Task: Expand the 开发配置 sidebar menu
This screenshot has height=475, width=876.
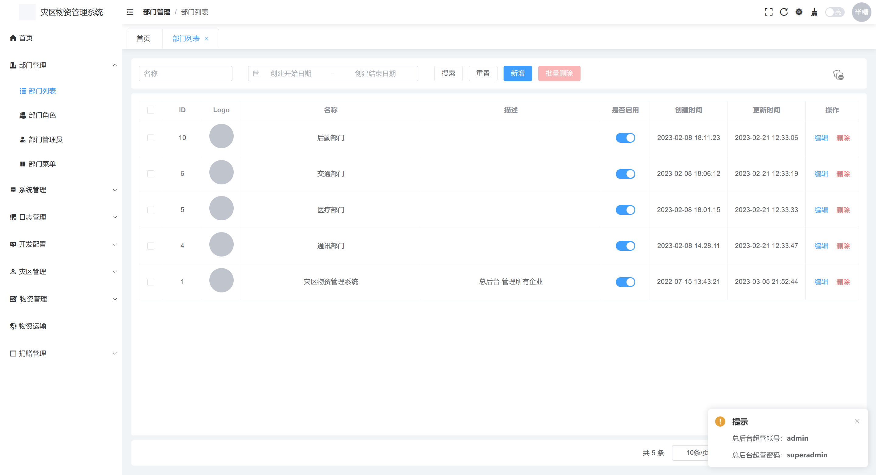Action: pyautogui.click(x=61, y=244)
